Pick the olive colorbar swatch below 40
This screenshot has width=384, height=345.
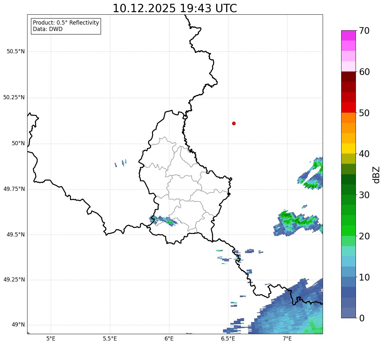click(349, 159)
